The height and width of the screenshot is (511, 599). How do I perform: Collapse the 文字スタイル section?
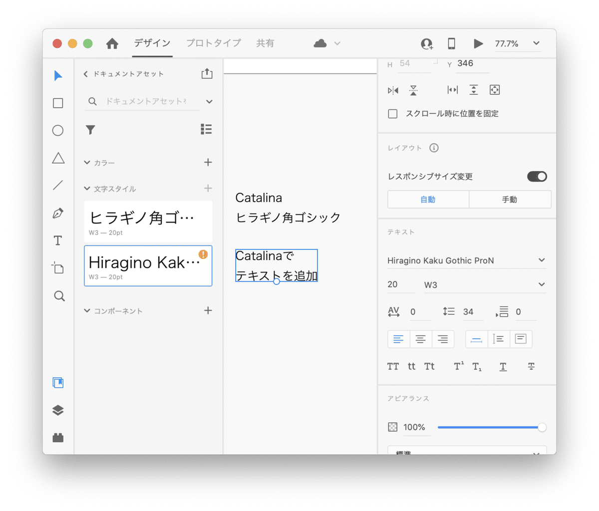tap(87, 189)
